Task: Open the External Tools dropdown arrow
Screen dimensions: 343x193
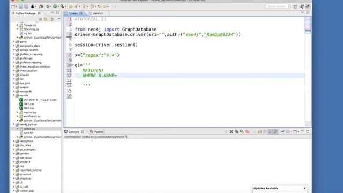Action: point(65,6)
